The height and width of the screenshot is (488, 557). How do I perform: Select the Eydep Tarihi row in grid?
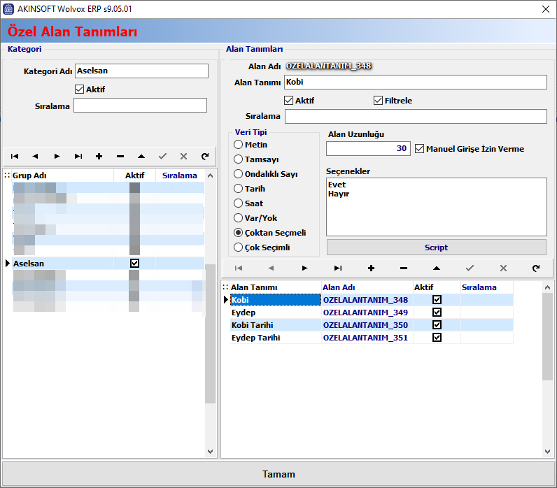276,338
